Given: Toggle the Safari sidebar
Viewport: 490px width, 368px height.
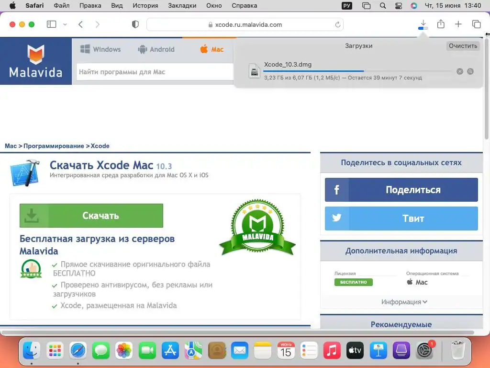Looking at the screenshot, I should pos(51,24).
